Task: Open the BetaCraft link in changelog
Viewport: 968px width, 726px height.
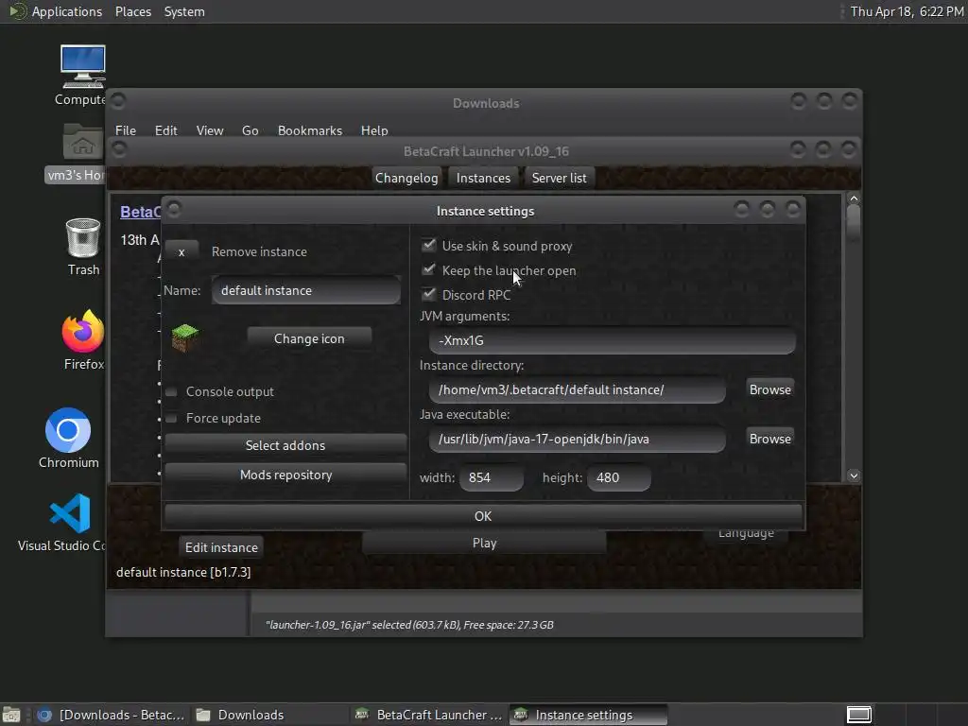Action: (x=140, y=212)
